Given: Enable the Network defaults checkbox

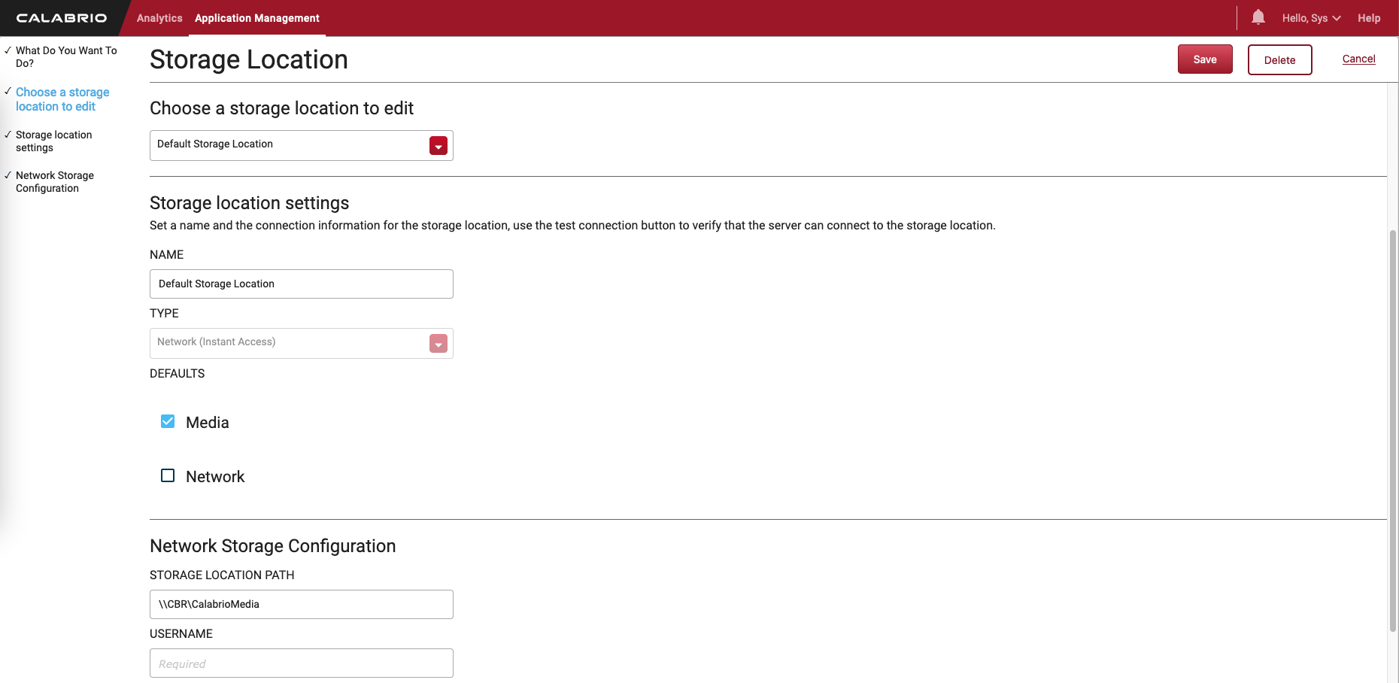Looking at the screenshot, I should click(x=168, y=476).
